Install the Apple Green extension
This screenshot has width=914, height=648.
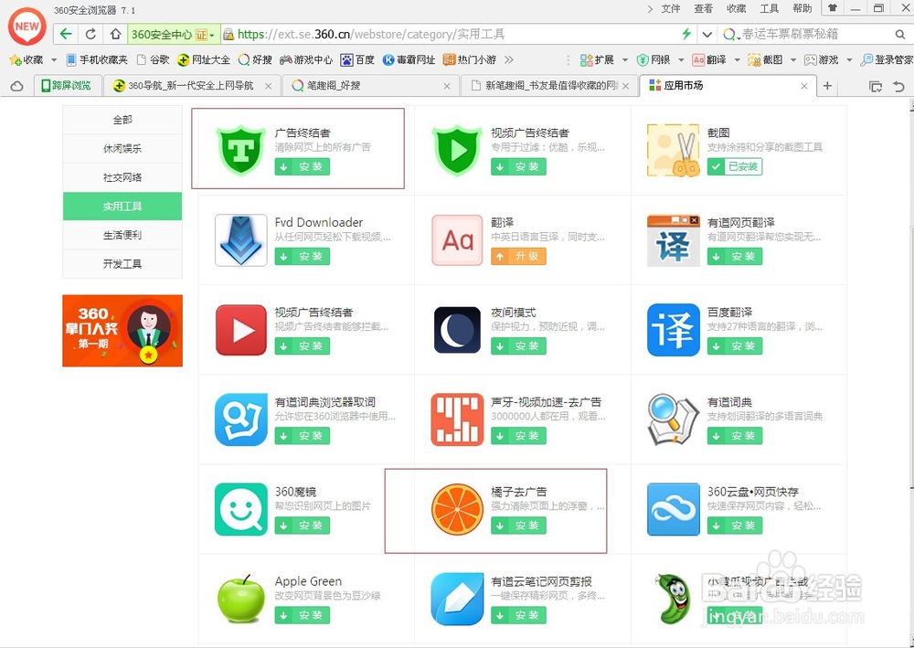(302, 615)
